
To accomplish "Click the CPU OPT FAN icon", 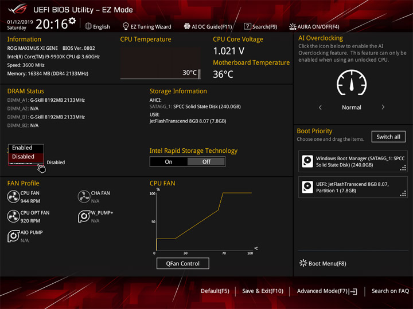I will (x=13, y=216).
